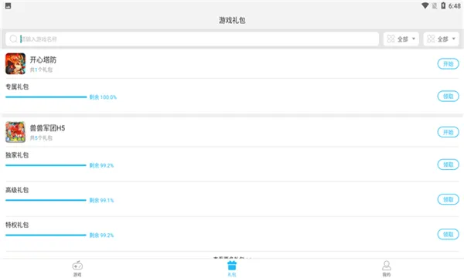Click the 剩余 99.1% remaining label
Screen dimensions: 464x278
pyautogui.click(x=101, y=200)
